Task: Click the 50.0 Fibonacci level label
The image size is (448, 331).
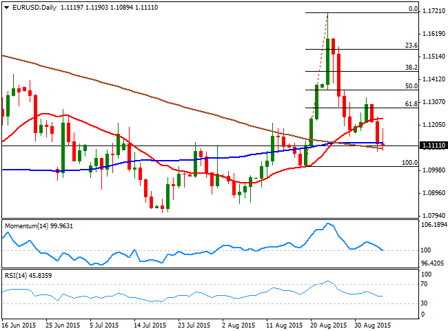Action: pyautogui.click(x=411, y=86)
